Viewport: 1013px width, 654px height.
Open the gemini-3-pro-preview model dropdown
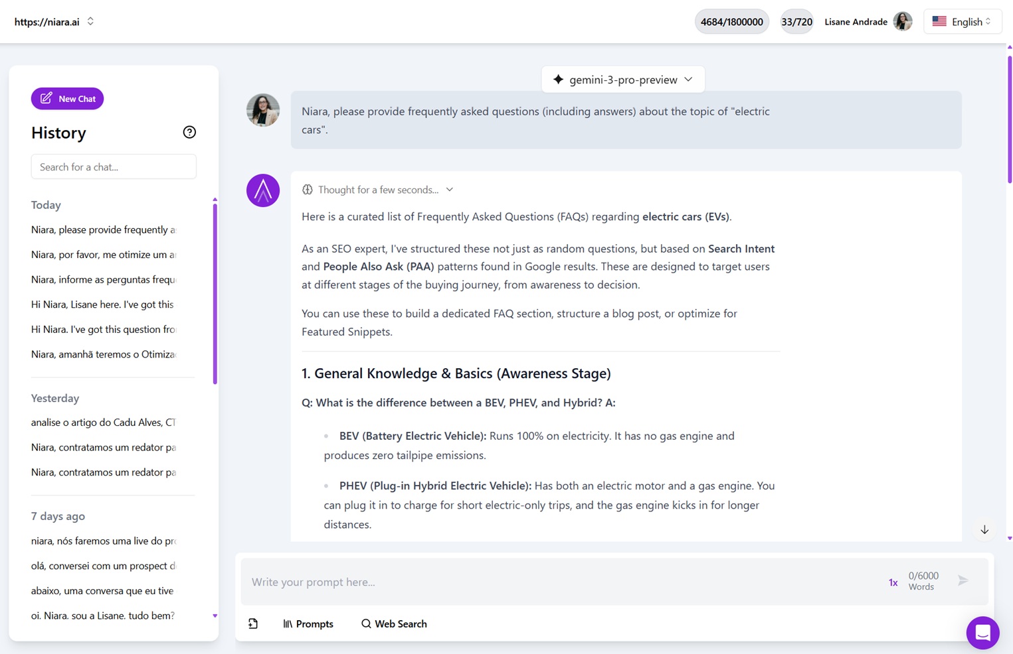click(x=622, y=80)
